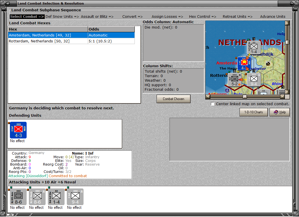Image resolution: width=299 pixels, height=217 pixels.
Task: Select the 3rd Inf Div 1-4 attacking counter
Action: coord(56,197)
